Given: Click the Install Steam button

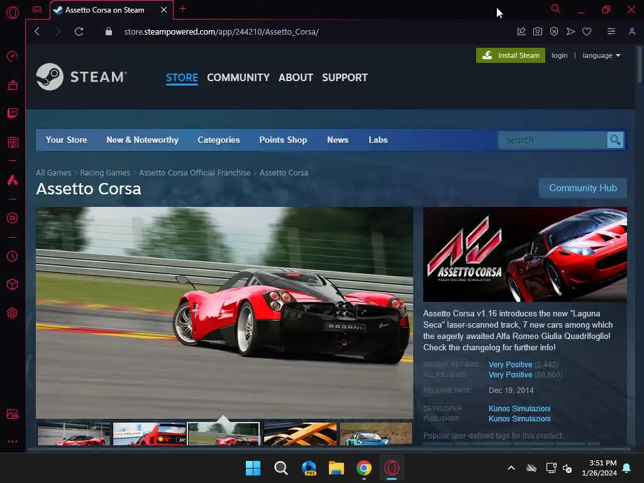Looking at the screenshot, I should [x=511, y=55].
